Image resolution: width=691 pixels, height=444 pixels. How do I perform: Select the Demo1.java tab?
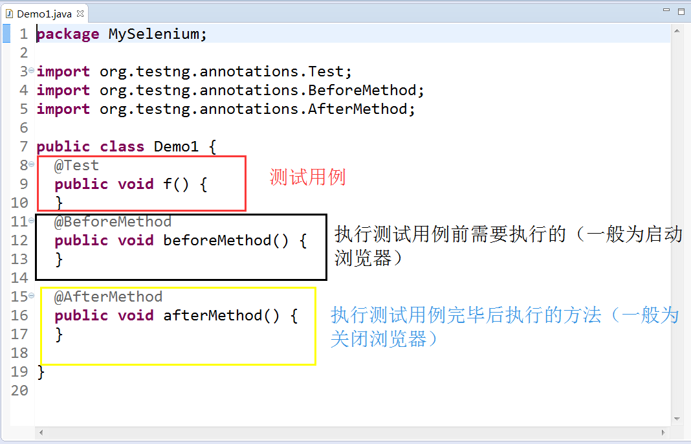click(x=44, y=14)
